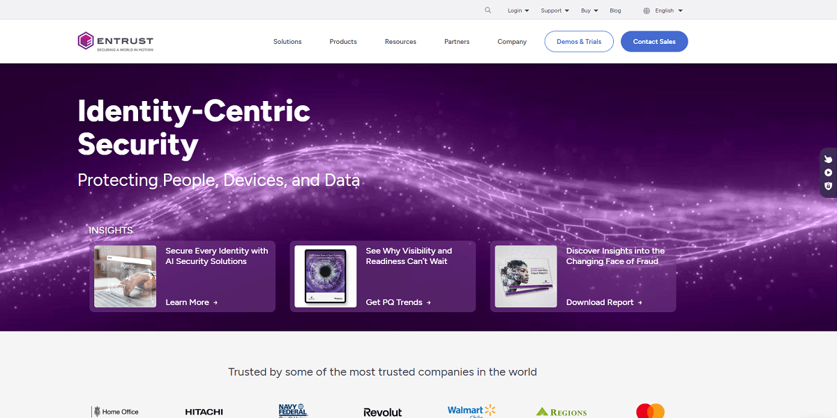Click the Demos & Trials button

coord(579,41)
